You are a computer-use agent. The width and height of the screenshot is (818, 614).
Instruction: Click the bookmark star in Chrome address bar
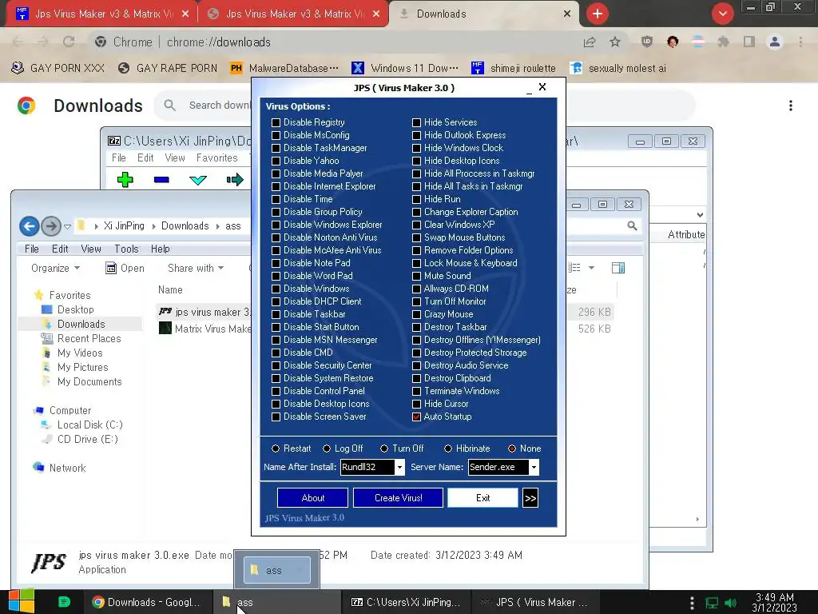(x=615, y=42)
